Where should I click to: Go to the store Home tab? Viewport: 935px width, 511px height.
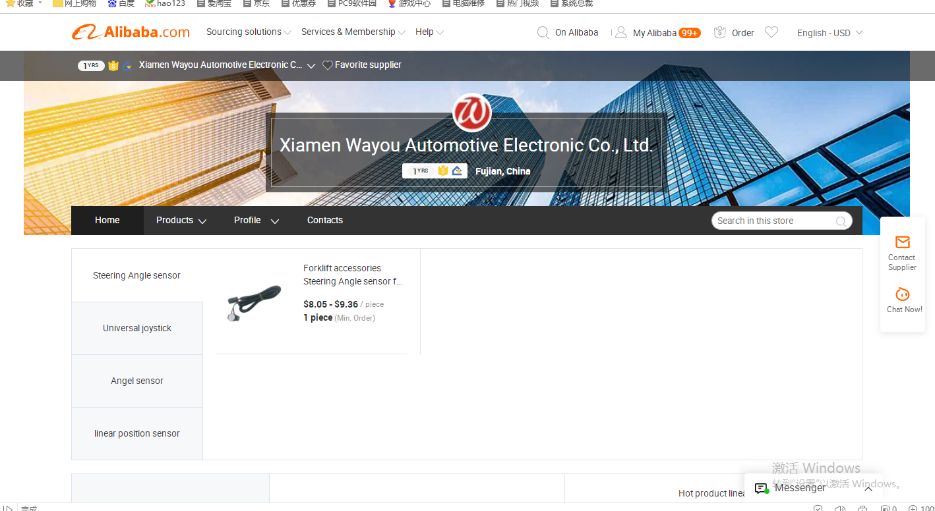tap(107, 221)
